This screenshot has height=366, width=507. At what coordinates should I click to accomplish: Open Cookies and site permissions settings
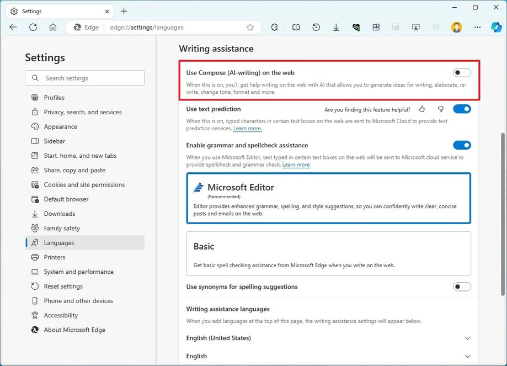84,185
